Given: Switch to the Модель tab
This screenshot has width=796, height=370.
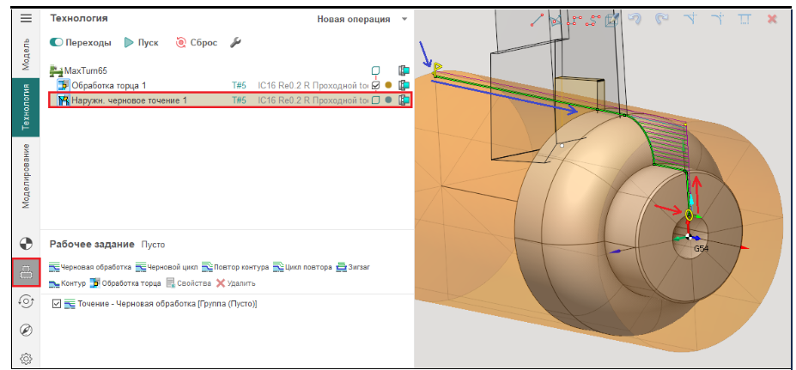Looking at the screenshot, I should 26,53.
